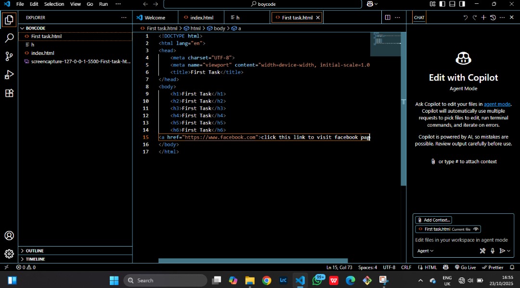This screenshot has height=288, width=520.
Task: Toggle the eye on First task.html context chip
Action: [476, 229]
